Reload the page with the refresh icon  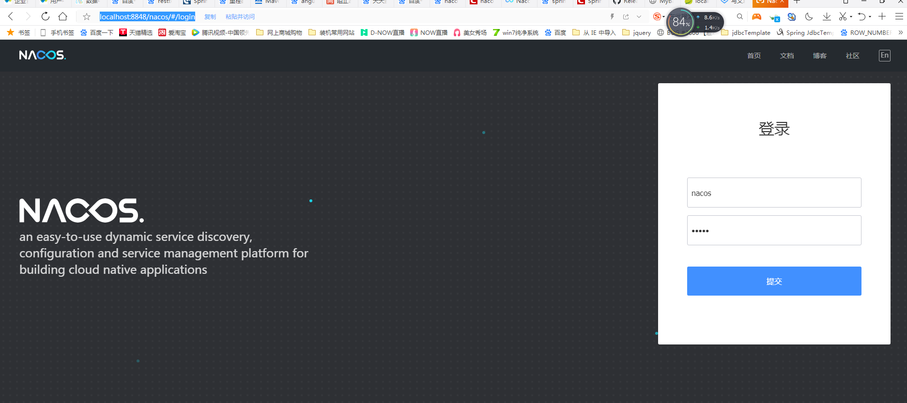click(46, 16)
